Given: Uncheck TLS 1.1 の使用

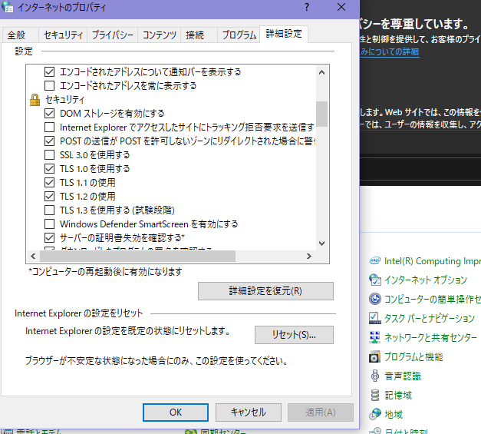Looking at the screenshot, I should [x=49, y=183].
